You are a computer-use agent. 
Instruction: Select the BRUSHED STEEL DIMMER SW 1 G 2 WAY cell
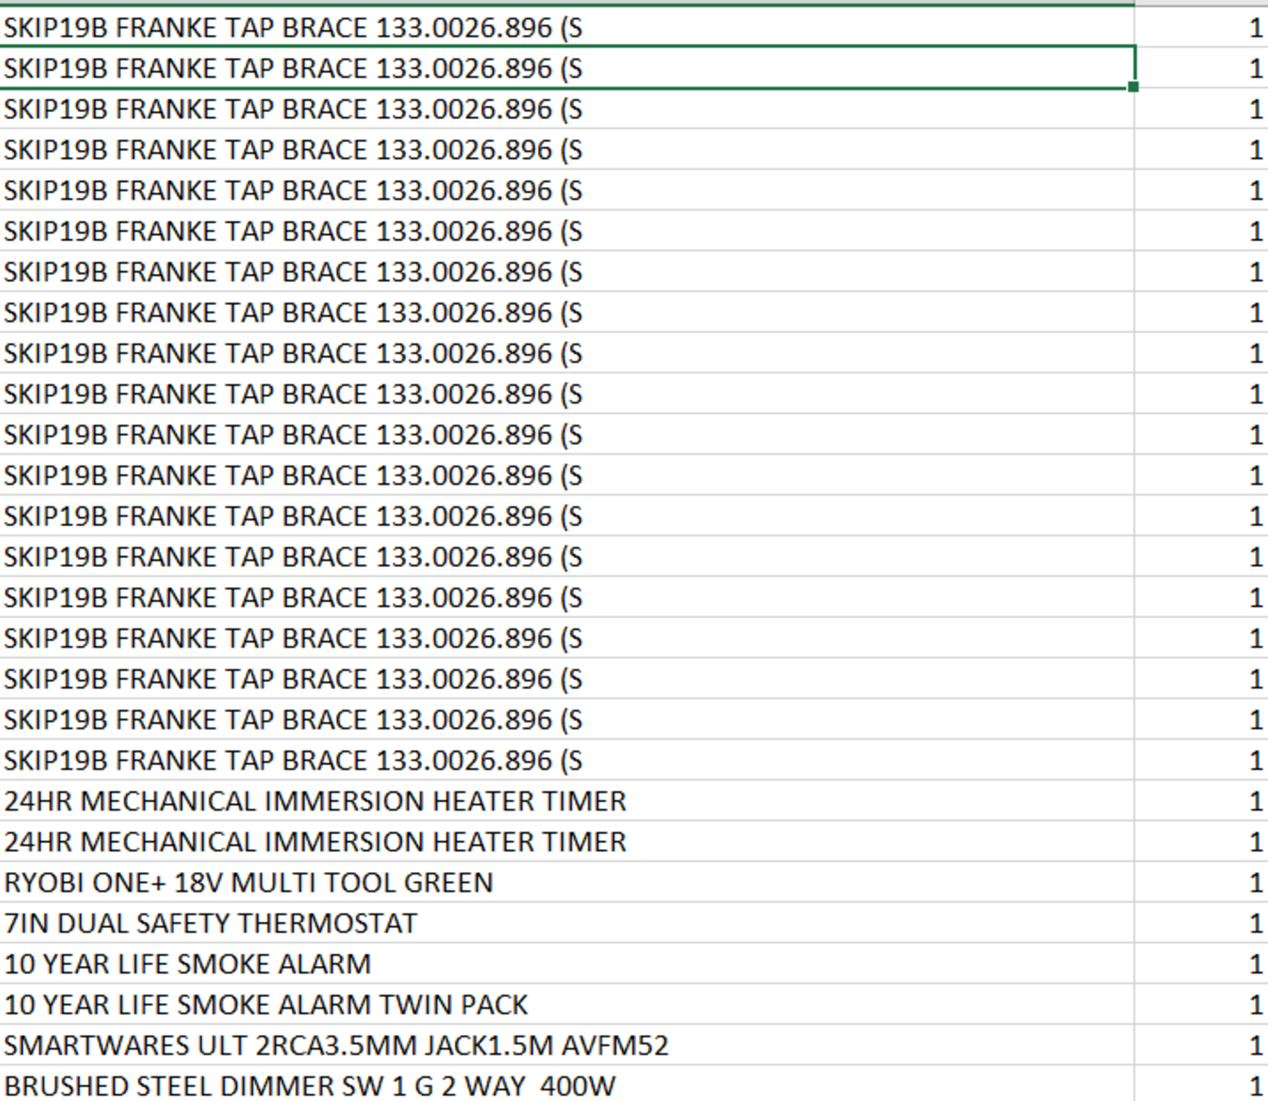coord(567,1084)
